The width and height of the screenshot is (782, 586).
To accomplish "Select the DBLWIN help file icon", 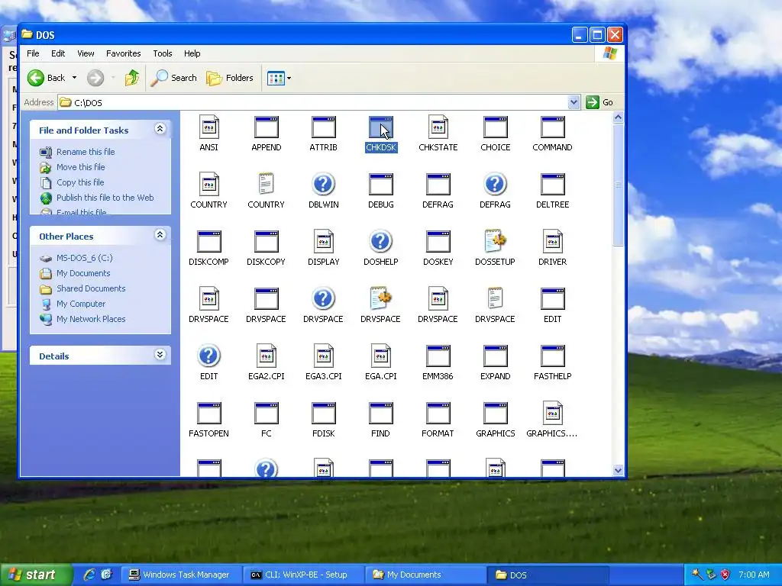I will coord(323,185).
